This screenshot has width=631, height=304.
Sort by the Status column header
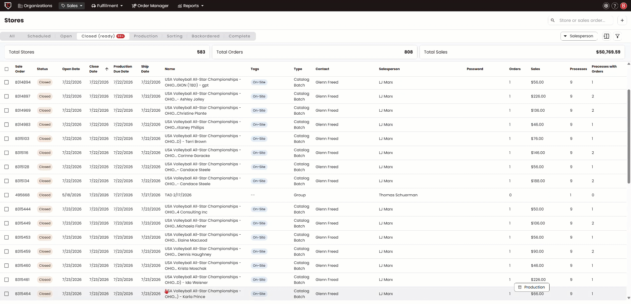[42, 69]
